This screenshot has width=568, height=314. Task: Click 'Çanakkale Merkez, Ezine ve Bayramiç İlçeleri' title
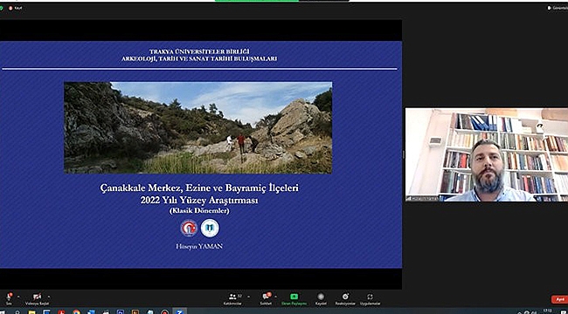[199, 188]
